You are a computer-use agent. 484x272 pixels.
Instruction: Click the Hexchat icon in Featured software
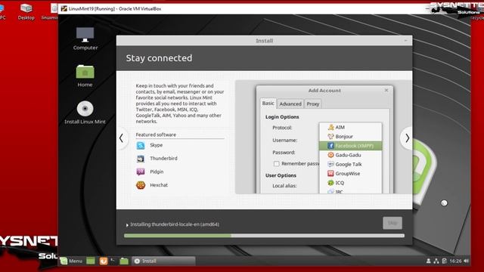coord(141,185)
